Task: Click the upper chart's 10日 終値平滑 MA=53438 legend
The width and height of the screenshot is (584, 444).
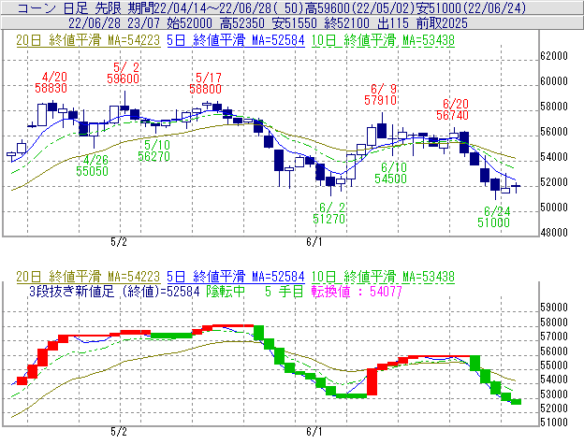Action: click(x=383, y=40)
